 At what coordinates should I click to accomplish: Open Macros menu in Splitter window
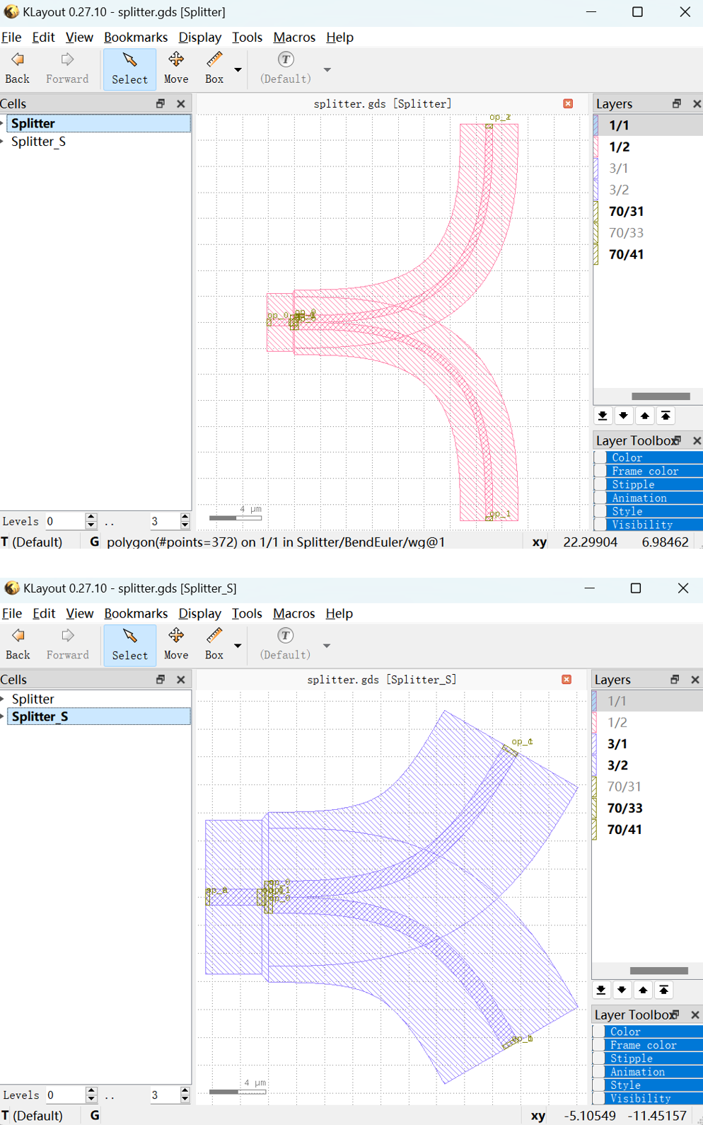[x=294, y=38]
